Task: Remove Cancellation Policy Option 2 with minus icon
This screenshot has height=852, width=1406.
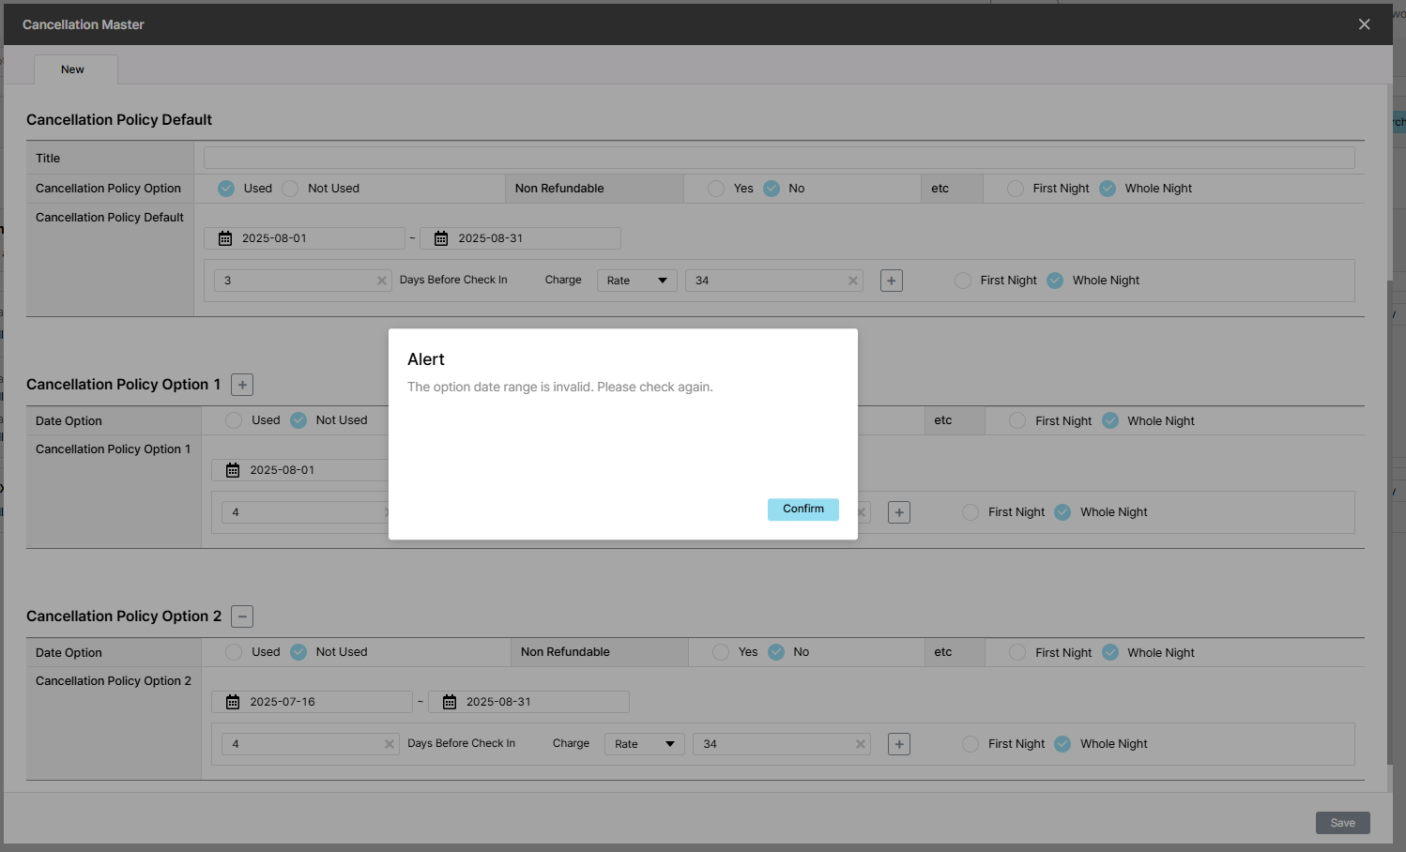Action: (x=242, y=616)
